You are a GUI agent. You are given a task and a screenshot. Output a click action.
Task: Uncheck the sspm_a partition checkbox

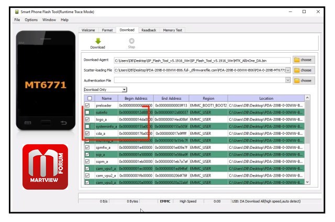(87, 161)
